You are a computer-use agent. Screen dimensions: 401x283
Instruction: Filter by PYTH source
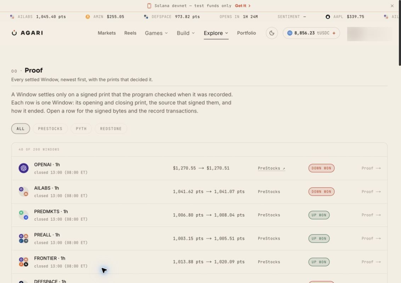[x=81, y=129]
